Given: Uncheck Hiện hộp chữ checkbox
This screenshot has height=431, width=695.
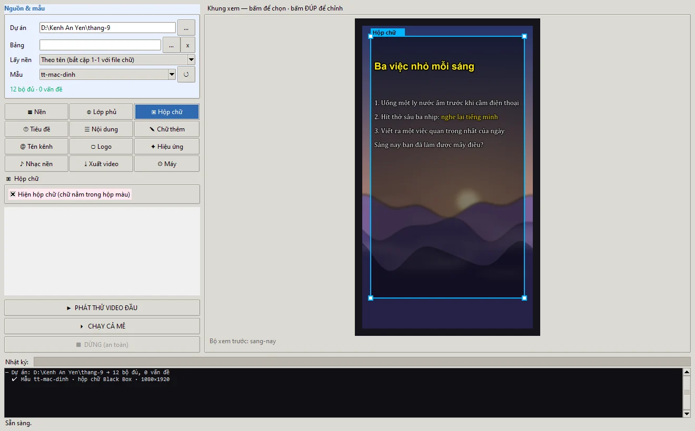Looking at the screenshot, I should click(x=13, y=194).
